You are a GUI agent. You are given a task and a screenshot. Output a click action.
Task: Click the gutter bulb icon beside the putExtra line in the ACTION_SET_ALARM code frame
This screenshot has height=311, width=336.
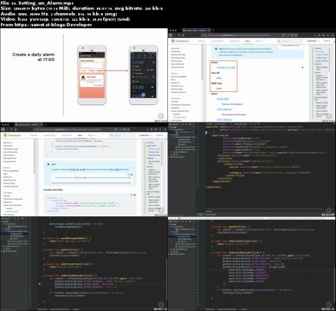pos(39,284)
